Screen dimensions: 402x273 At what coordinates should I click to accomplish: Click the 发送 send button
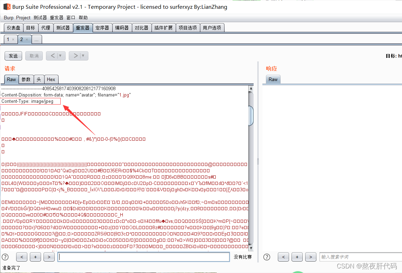13,56
